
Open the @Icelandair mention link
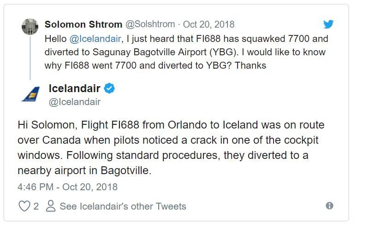[95, 39]
